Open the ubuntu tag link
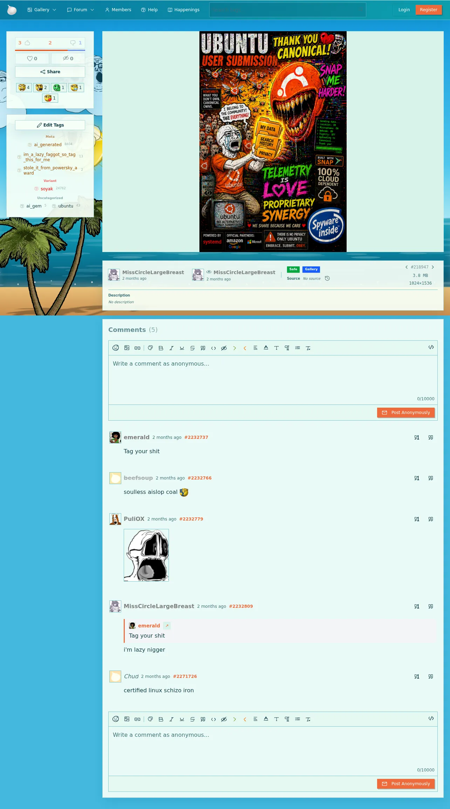450x809 pixels. point(66,206)
